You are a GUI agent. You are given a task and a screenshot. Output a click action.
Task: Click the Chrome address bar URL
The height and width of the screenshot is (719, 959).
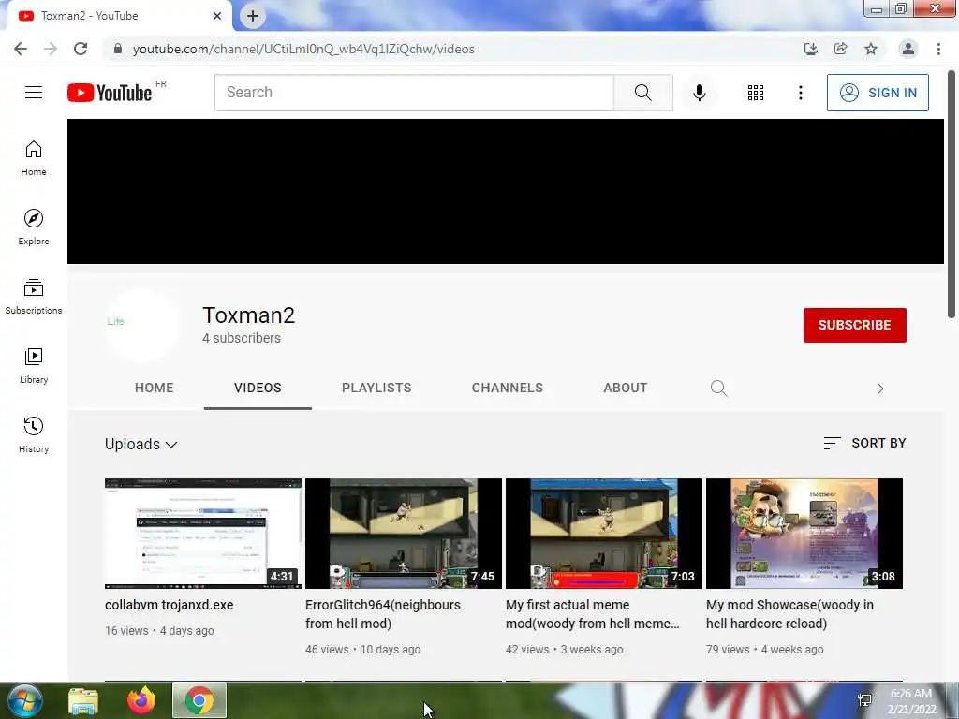click(x=303, y=49)
